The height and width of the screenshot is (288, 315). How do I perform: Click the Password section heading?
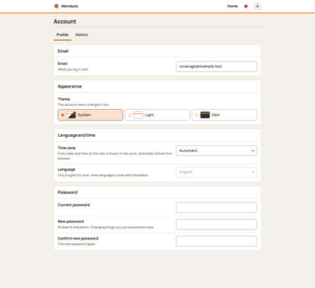pyautogui.click(x=68, y=193)
